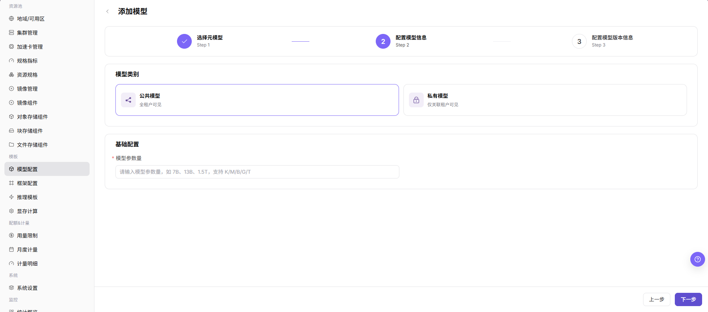
Task: Click the 选择元模型 step label
Action: point(209,38)
